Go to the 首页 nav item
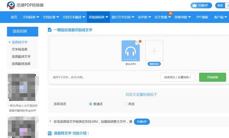Screen dimensions: 229x138 pos(14,17)
